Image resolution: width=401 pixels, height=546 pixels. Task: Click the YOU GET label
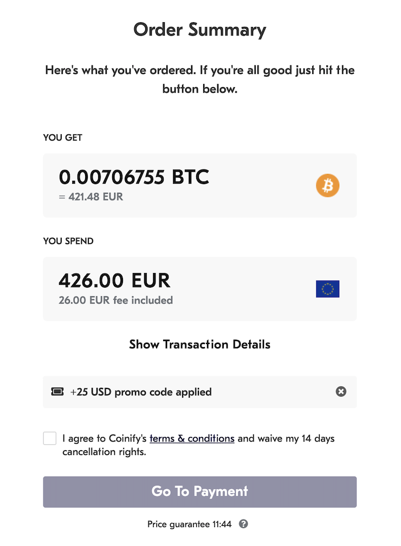63,138
